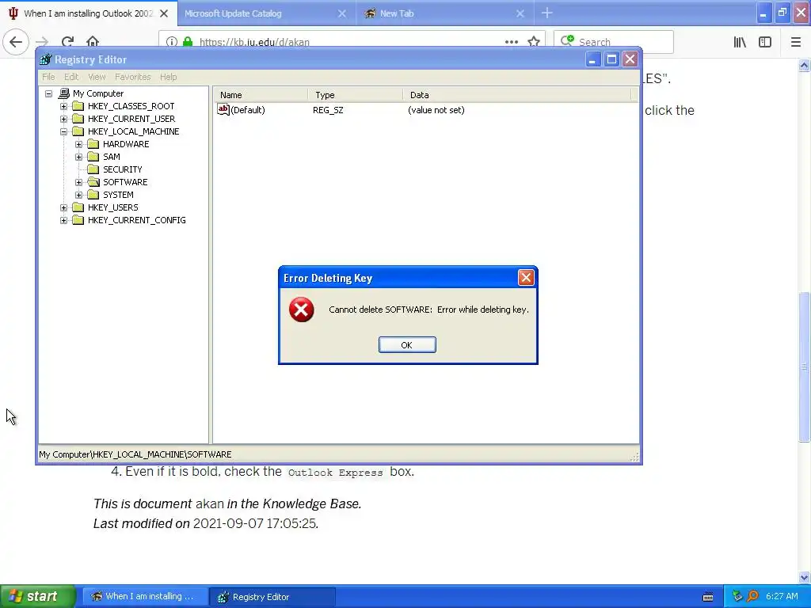Click the page scrollbar down arrow

point(805,577)
